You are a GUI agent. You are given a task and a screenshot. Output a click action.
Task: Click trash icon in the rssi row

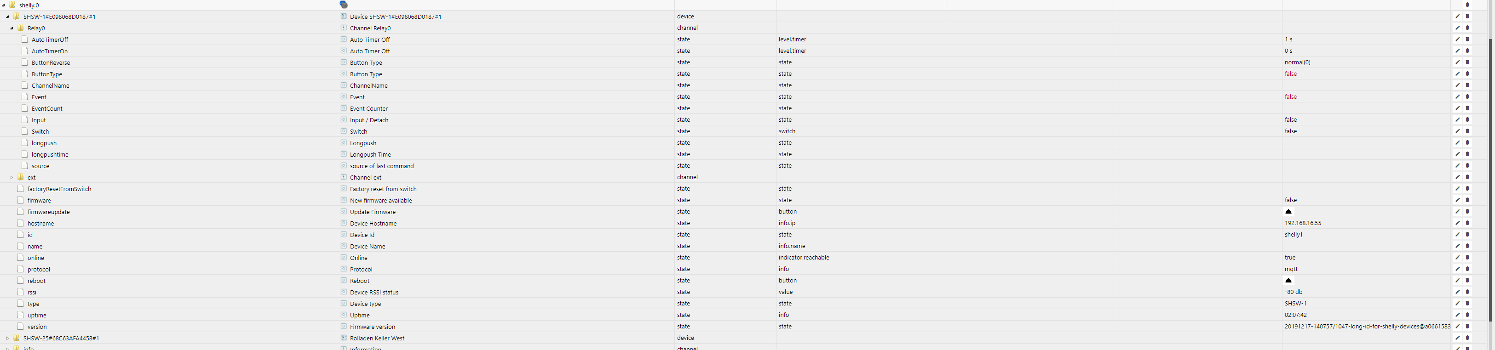1468,292
